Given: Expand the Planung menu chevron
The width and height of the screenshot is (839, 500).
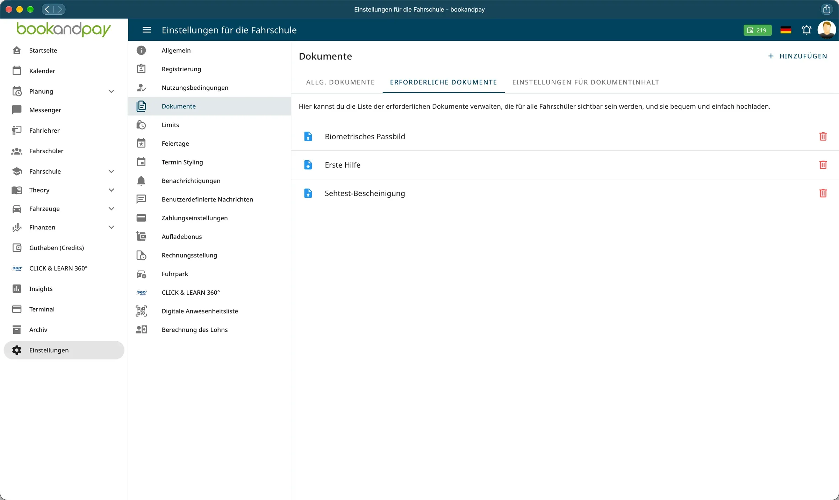Looking at the screenshot, I should pos(112,91).
